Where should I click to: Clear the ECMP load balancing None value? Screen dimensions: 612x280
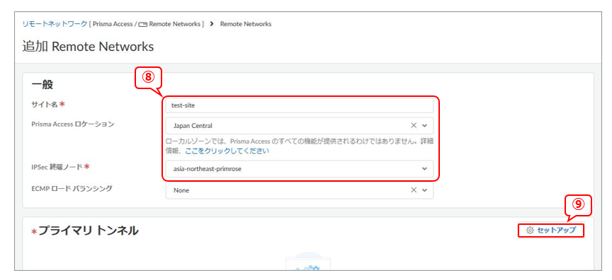click(x=414, y=190)
